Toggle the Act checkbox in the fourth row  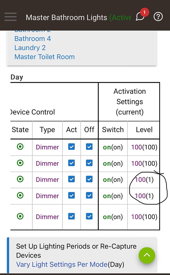tap(71, 196)
